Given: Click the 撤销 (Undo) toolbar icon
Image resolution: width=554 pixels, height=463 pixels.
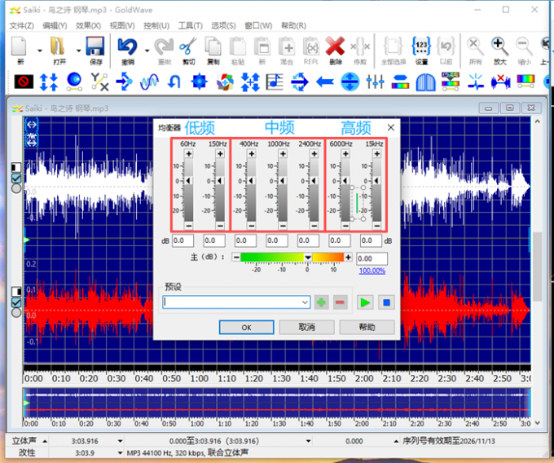Looking at the screenshot, I should tap(127, 47).
